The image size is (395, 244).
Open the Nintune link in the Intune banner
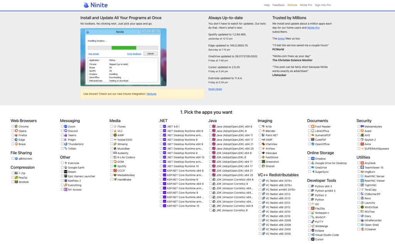pos(151,94)
